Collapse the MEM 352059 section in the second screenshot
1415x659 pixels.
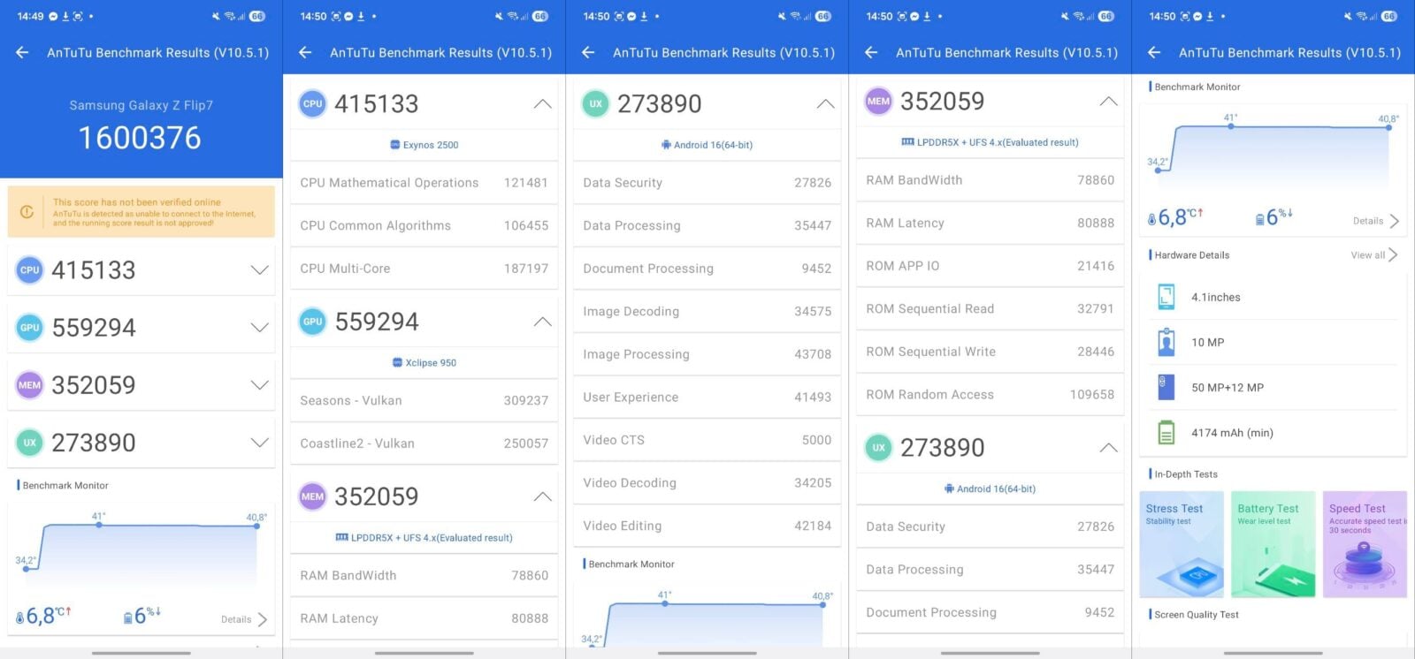(542, 496)
